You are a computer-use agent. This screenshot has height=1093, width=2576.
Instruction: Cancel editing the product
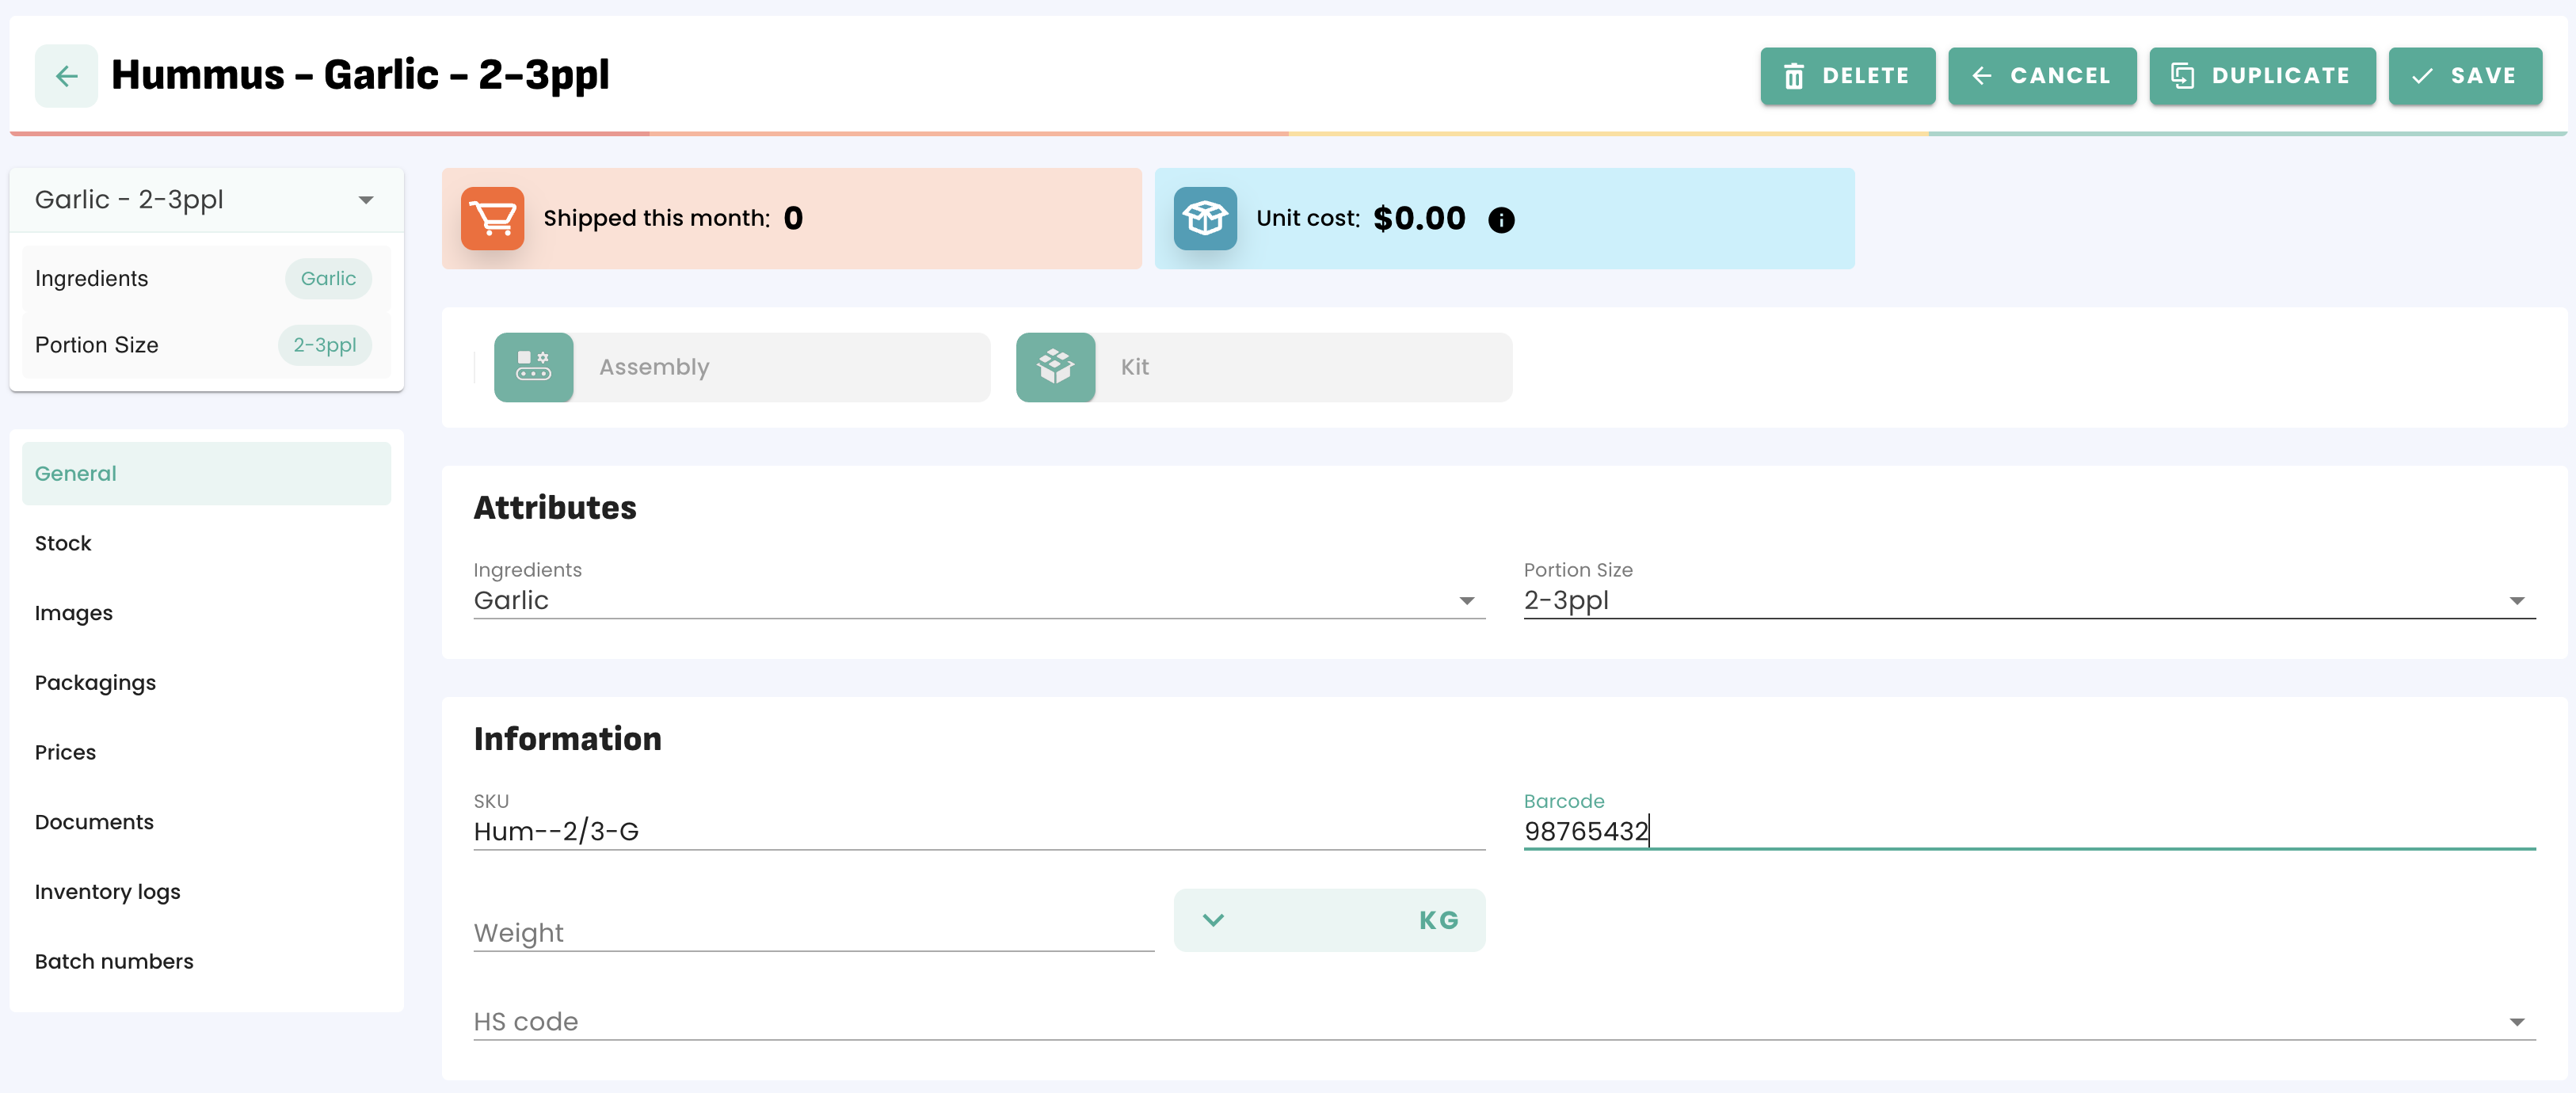[2041, 76]
